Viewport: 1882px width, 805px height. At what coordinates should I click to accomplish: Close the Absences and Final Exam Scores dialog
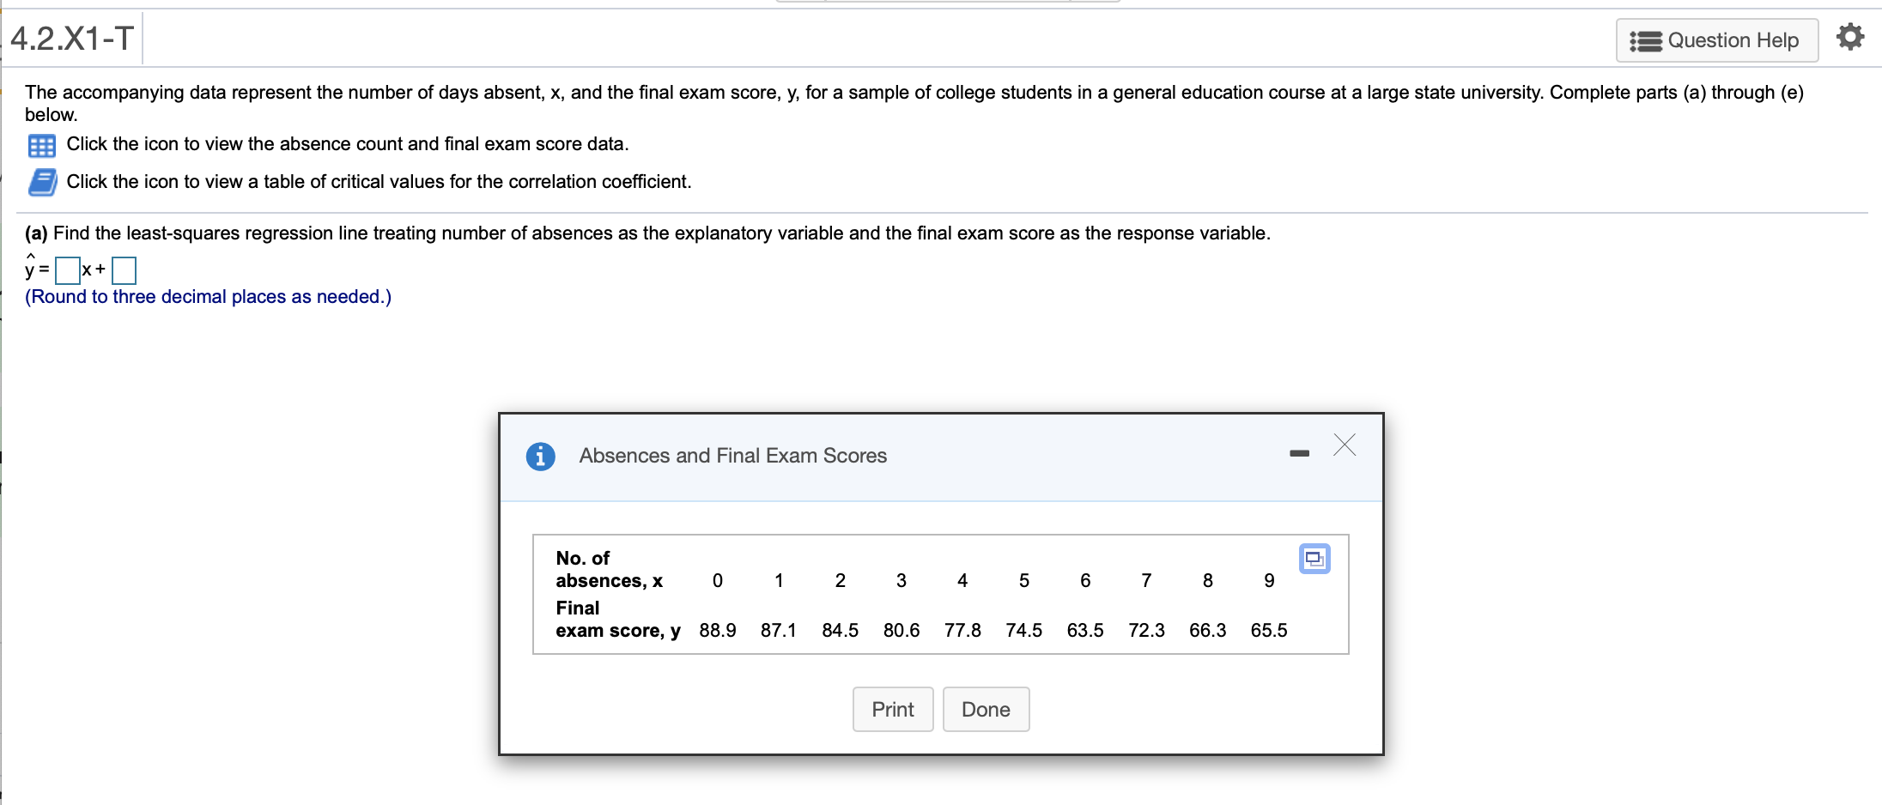(x=1345, y=445)
